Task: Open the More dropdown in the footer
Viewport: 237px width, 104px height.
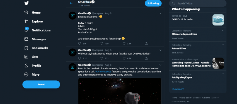Action: 215,98
